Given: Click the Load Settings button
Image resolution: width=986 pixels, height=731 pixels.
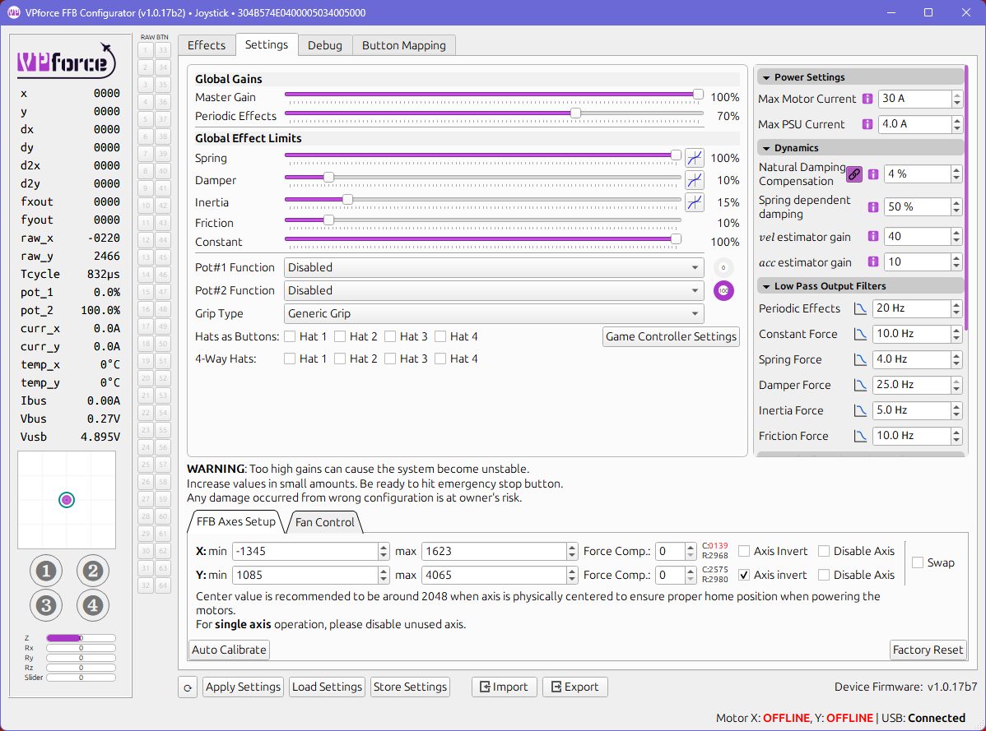Looking at the screenshot, I should pos(327,687).
